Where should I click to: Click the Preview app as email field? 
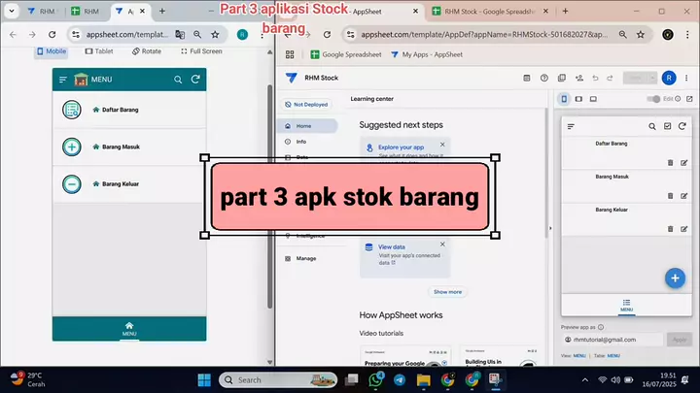(611, 340)
